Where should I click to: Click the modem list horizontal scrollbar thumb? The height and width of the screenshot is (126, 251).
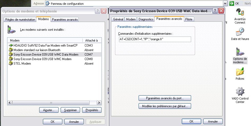tap(51, 103)
